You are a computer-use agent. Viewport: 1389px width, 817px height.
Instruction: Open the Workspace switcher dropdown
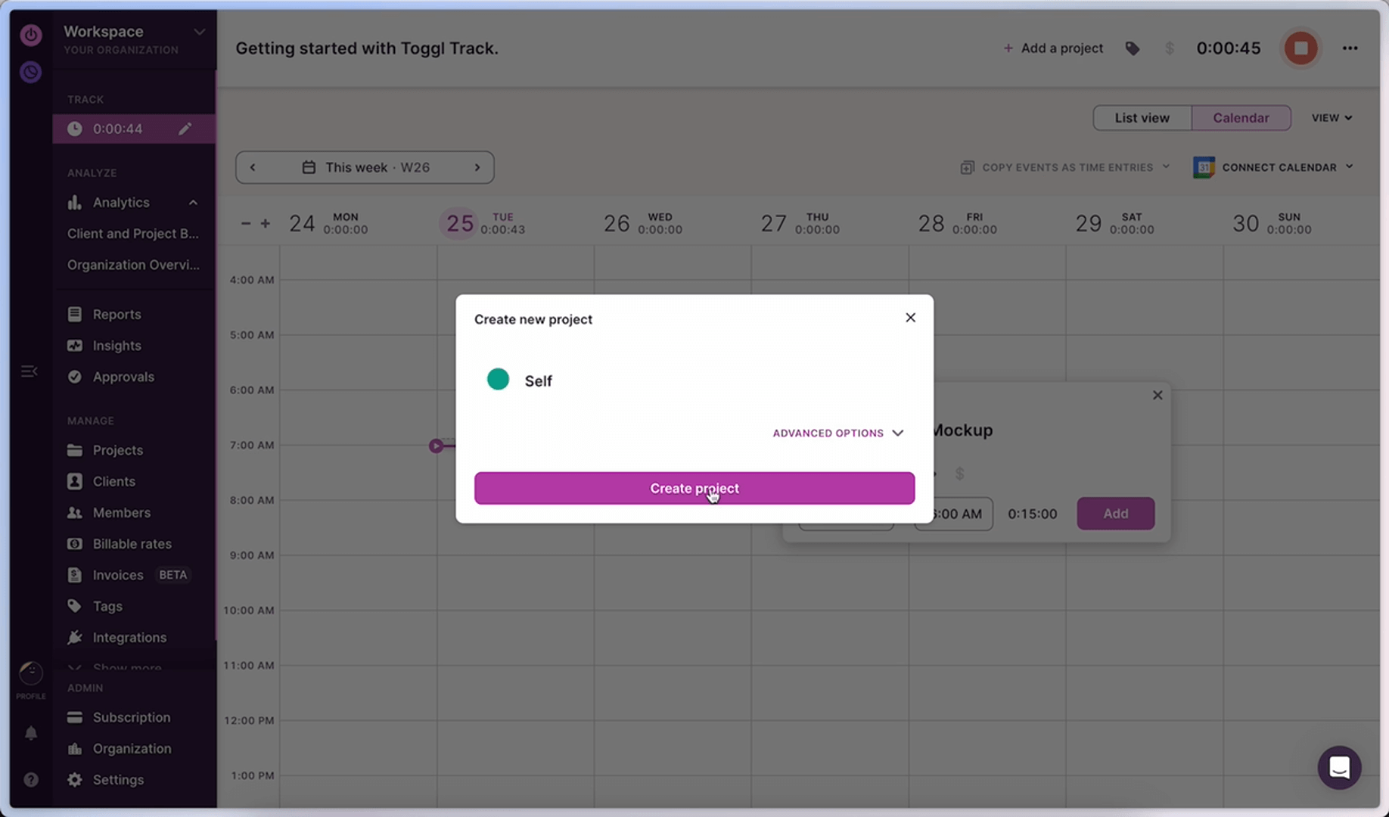199,32
